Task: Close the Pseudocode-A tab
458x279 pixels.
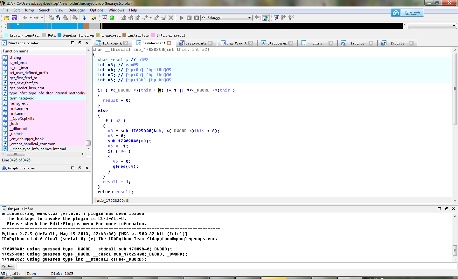Action: pos(169,43)
